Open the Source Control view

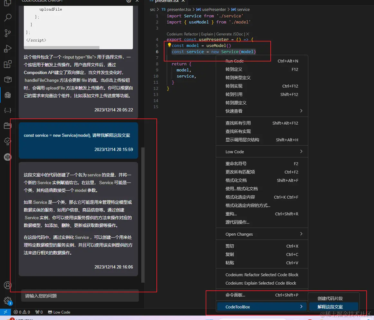coord(8,33)
